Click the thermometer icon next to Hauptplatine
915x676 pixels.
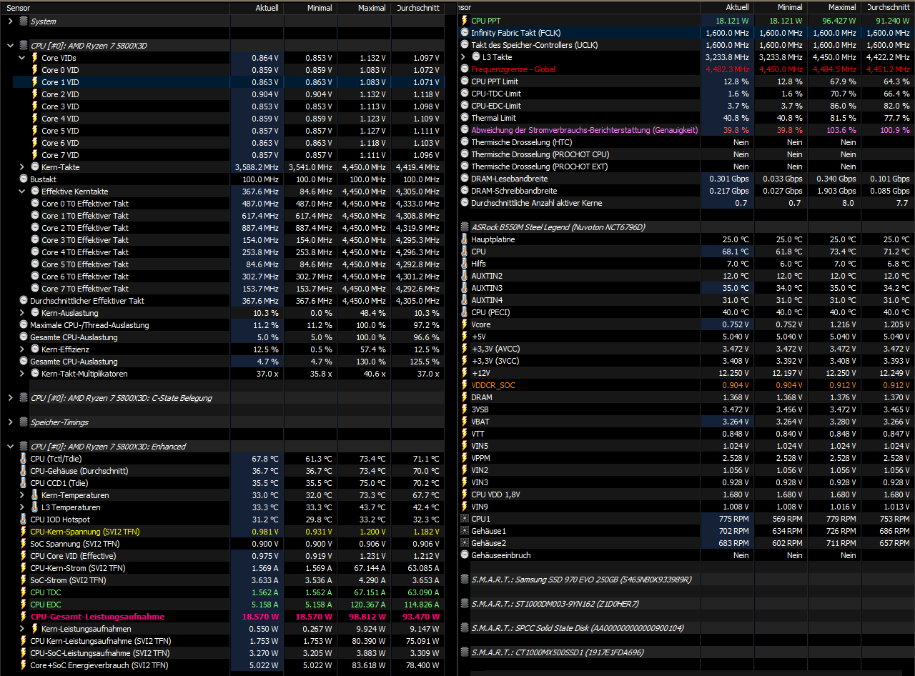465,239
